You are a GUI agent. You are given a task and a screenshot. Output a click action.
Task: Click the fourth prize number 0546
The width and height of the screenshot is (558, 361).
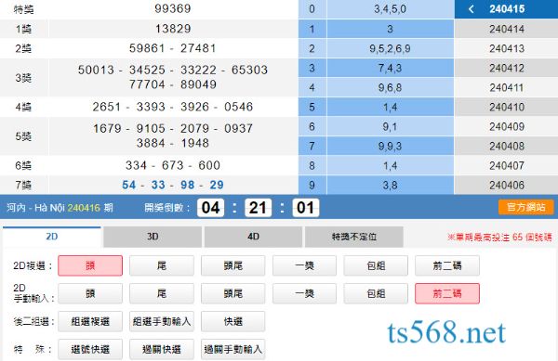(x=238, y=107)
